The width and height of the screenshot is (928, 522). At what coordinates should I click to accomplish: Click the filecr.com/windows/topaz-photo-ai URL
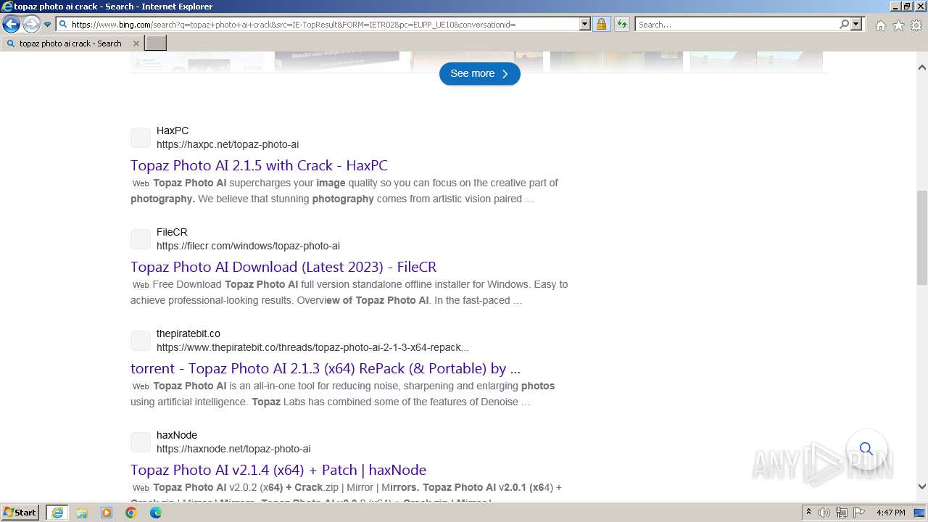248,246
